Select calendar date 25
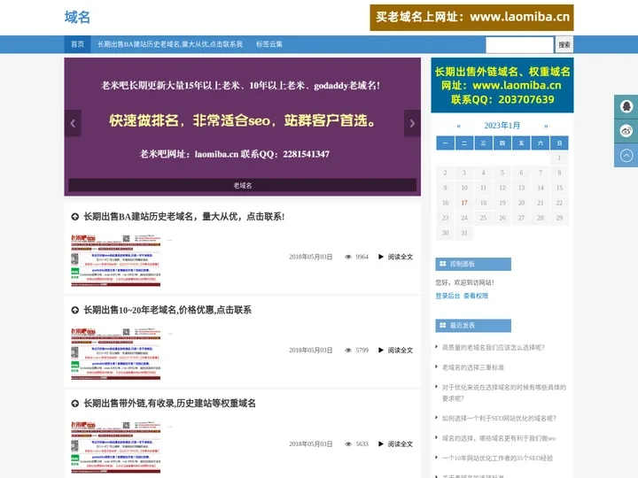 click(x=484, y=218)
